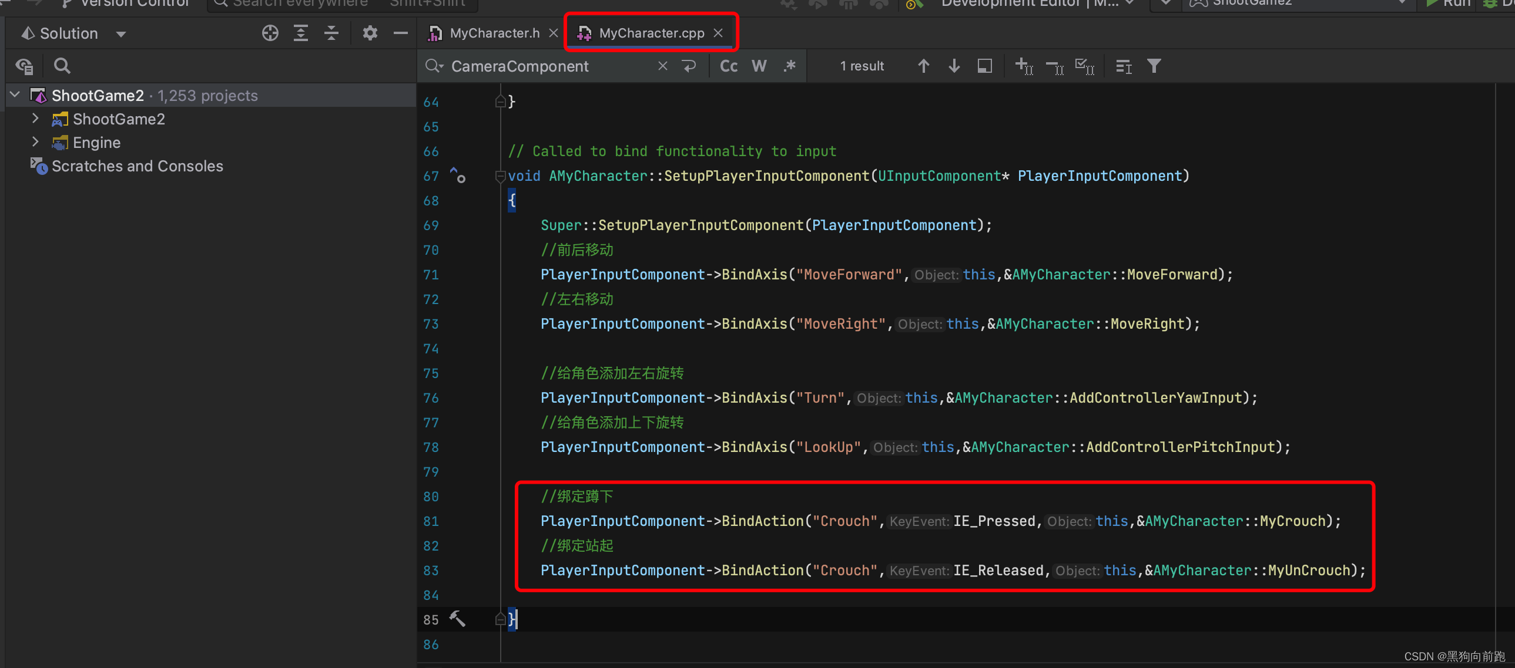The height and width of the screenshot is (668, 1515).
Task: Collapse all nodes in the Solution tree
Action: click(331, 33)
